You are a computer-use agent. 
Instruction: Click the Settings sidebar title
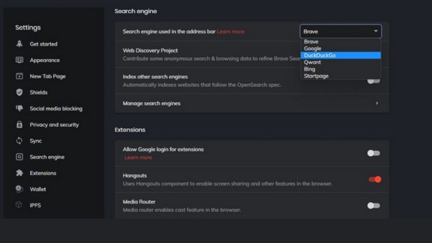[x=28, y=27]
